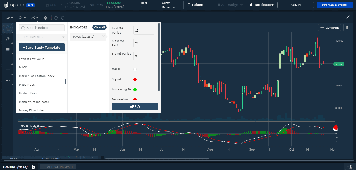This screenshot has width=356, height=170.
Task: Undo the last chart action
Action: click(56, 18)
